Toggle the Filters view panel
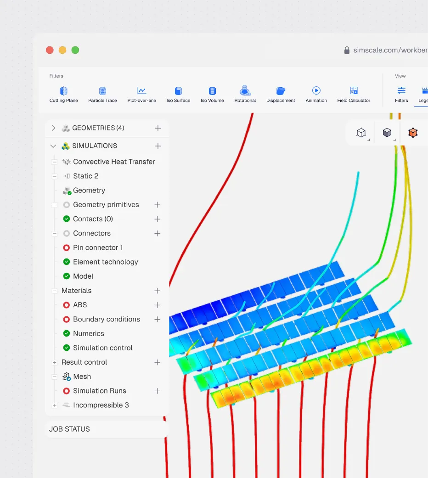This screenshot has width=428, height=478. pyautogui.click(x=401, y=95)
